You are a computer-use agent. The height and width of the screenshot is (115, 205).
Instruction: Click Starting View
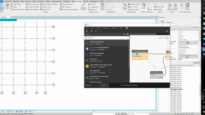click(x=133, y=9)
